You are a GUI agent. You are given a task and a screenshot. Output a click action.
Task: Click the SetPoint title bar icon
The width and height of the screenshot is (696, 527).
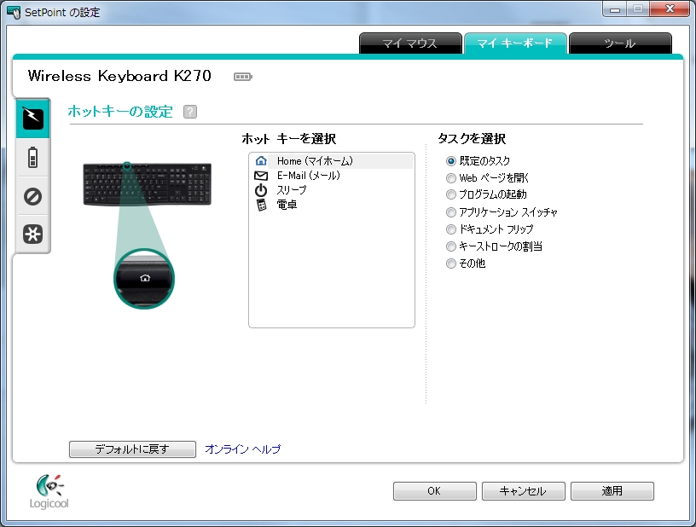14,12
